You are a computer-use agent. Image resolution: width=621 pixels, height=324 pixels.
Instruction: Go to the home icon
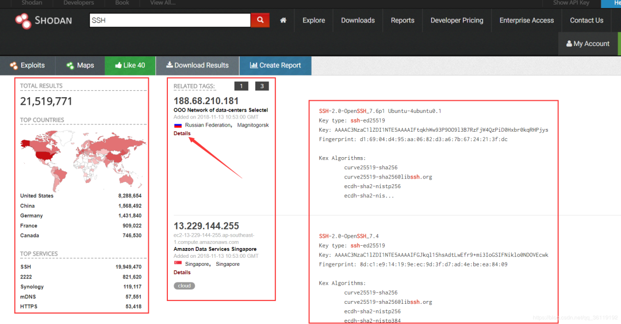pos(283,20)
